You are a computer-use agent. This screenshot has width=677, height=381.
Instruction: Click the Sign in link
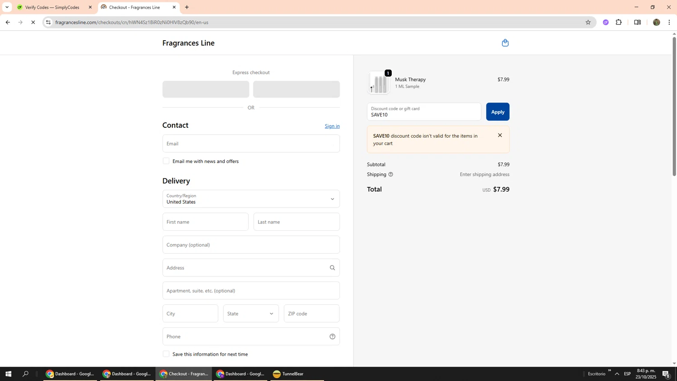click(x=332, y=126)
